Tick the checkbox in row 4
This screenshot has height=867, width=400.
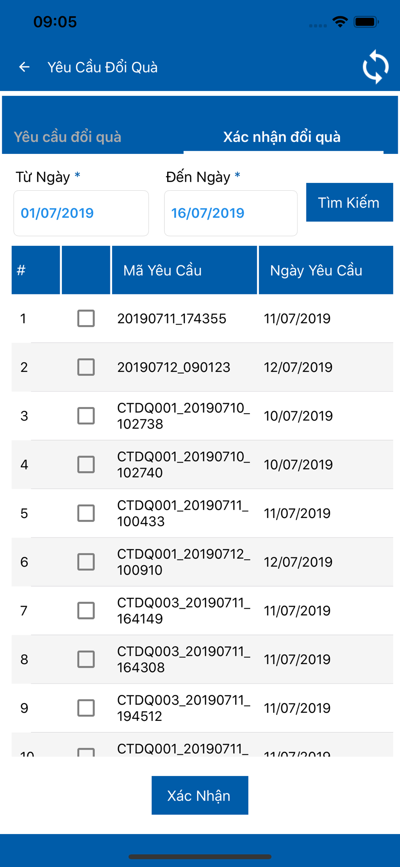(x=86, y=465)
